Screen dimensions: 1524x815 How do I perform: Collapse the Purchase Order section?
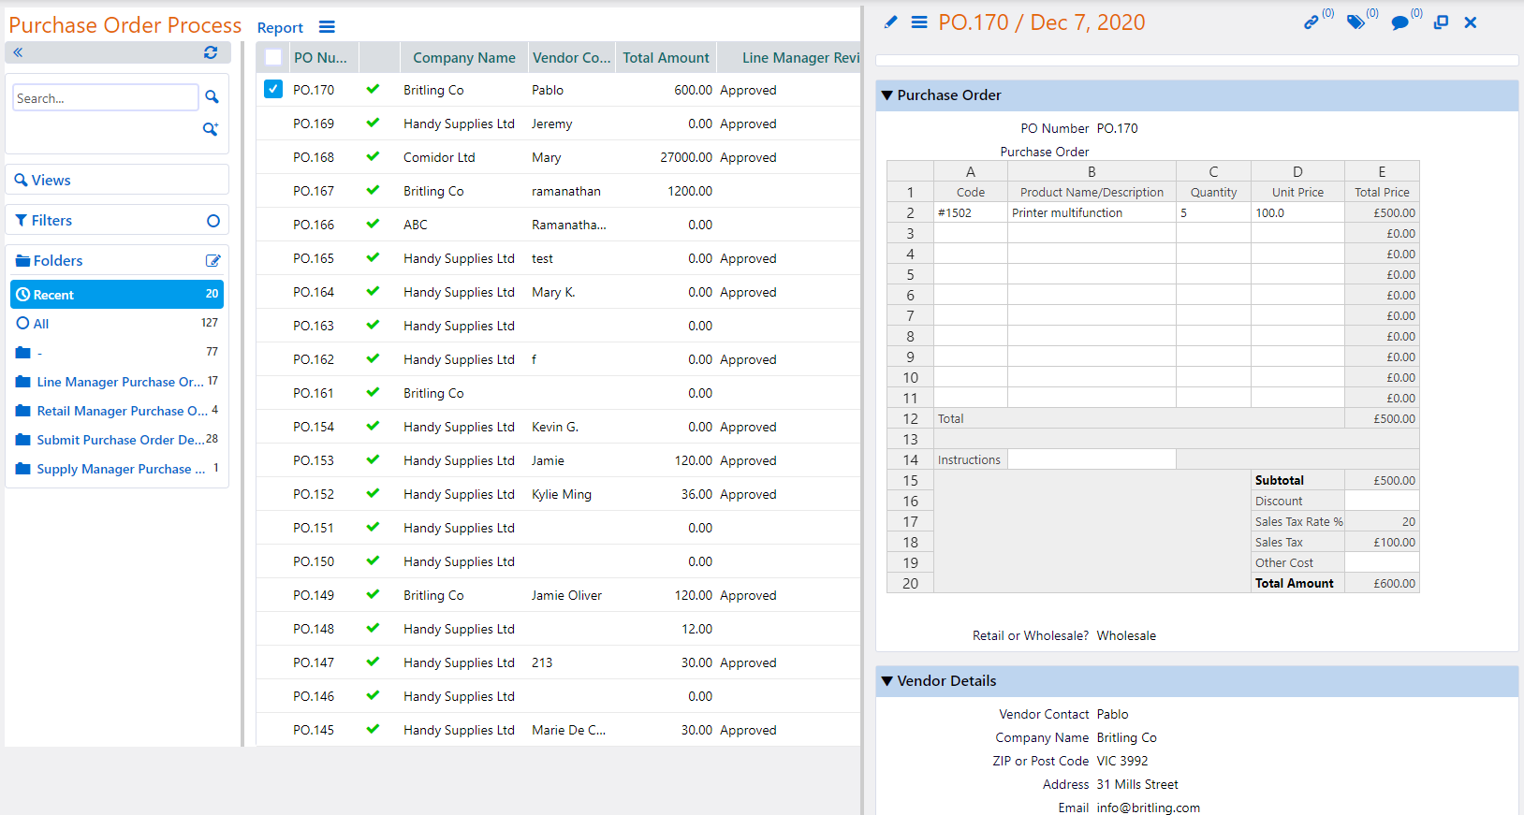click(887, 95)
